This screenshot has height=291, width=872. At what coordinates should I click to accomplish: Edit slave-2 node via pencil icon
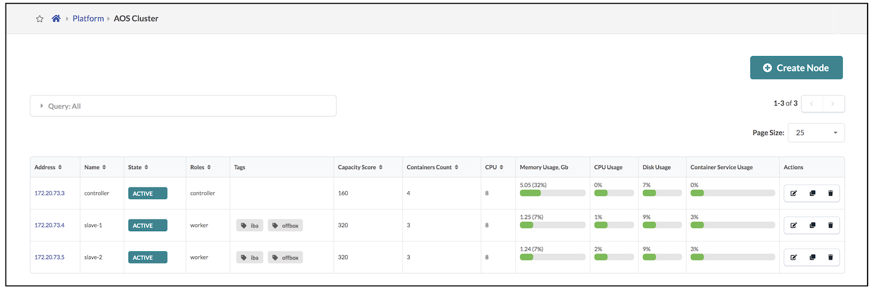tap(794, 257)
